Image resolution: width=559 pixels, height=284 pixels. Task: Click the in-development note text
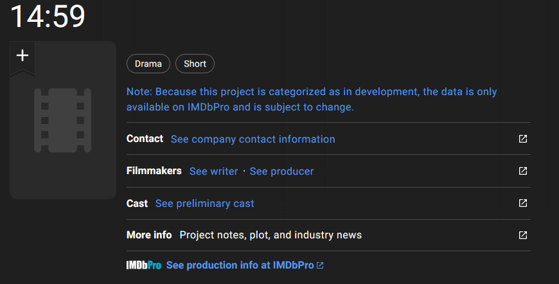point(312,100)
